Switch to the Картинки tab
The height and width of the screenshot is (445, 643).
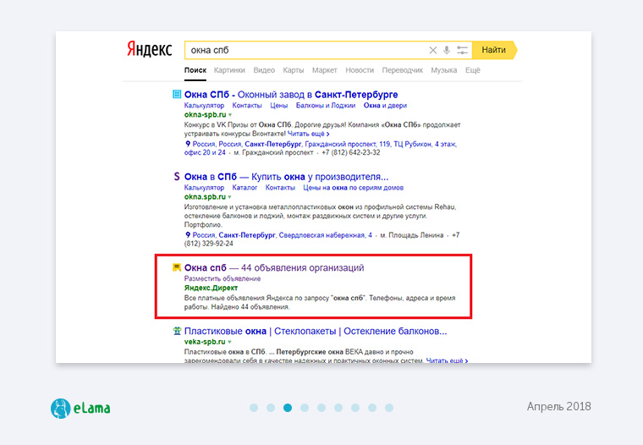click(229, 70)
